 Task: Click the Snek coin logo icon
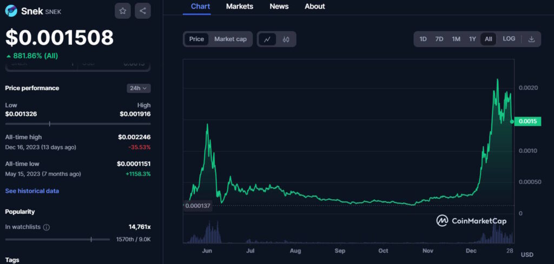pyautogui.click(x=11, y=11)
